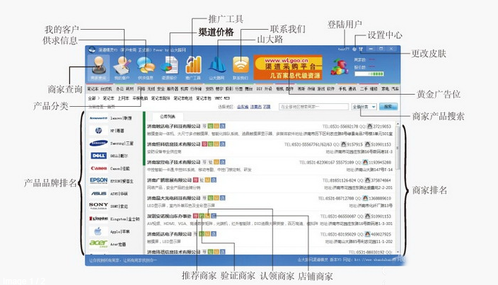Select the 平板电脑 subcategory
This screenshot has width=498, height=285.
click(x=140, y=98)
